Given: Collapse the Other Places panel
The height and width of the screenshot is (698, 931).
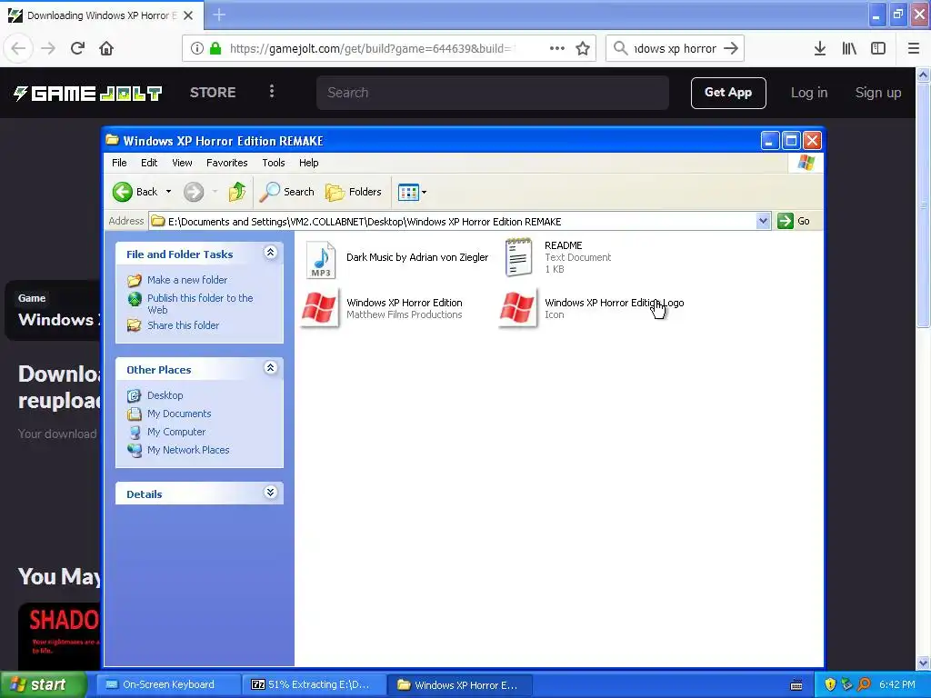Looking at the screenshot, I should pyautogui.click(x=270, y=368).
